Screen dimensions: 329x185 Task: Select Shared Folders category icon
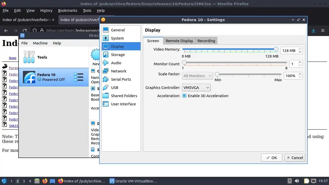click(x=106, y=96)
